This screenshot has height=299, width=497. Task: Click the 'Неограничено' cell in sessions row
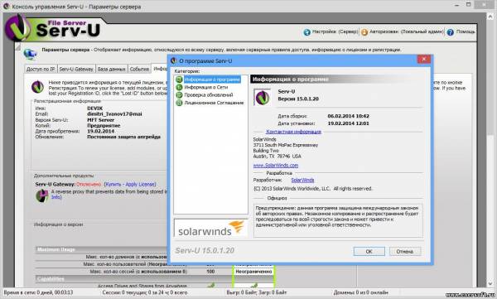[x=253, y=272]
